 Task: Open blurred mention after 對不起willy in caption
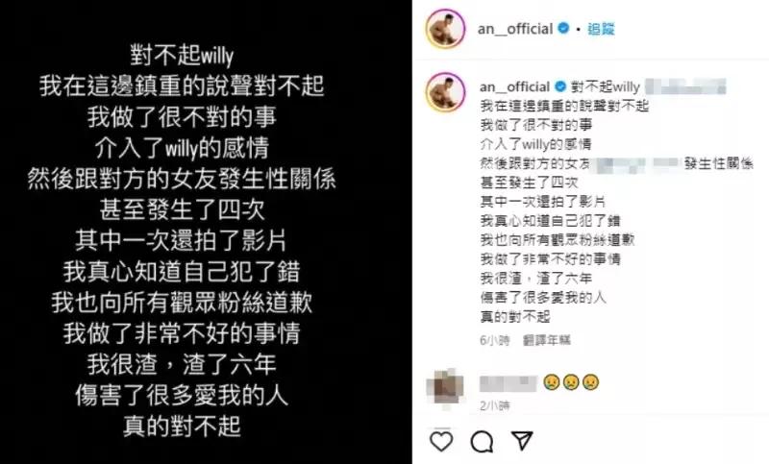(x=685, y=86)
